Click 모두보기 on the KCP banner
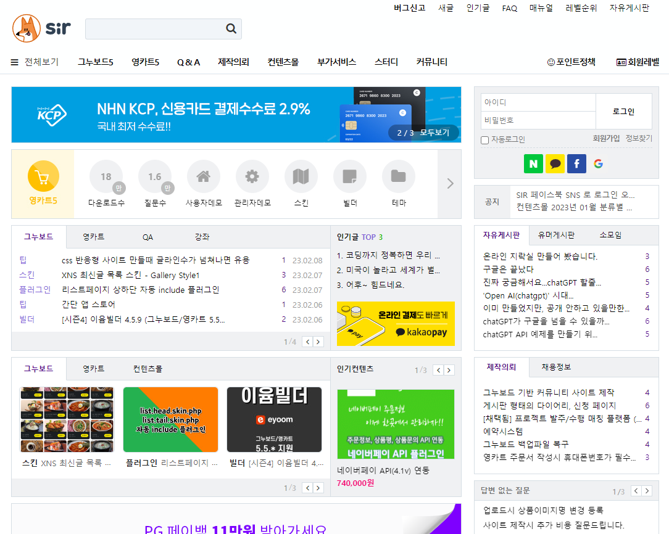This screenshot has width=669, height=534. point(434,133)
